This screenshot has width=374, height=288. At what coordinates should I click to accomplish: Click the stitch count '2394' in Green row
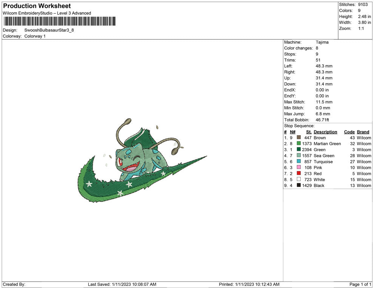click(307, 150)
